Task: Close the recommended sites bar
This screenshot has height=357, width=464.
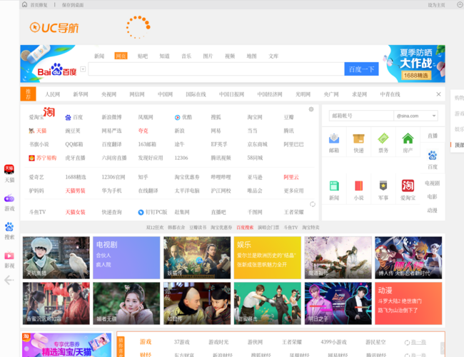Action: click(438, 94)
